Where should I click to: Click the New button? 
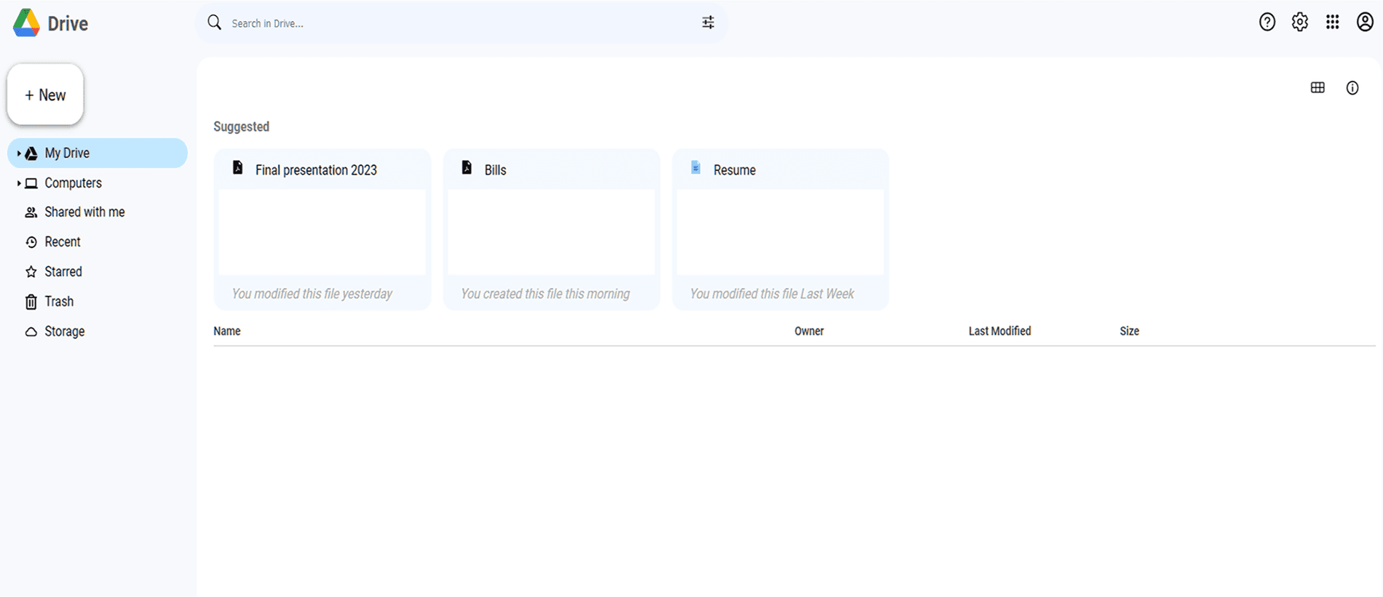point(45,95)
